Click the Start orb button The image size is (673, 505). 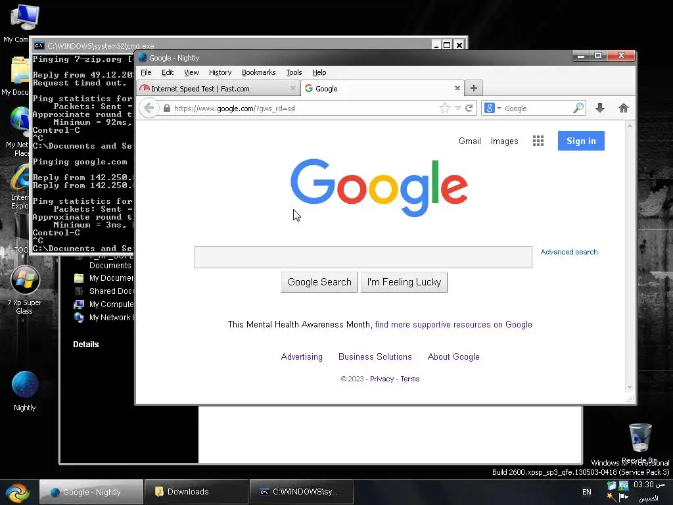pyautogui.click(x=18, y=493)
